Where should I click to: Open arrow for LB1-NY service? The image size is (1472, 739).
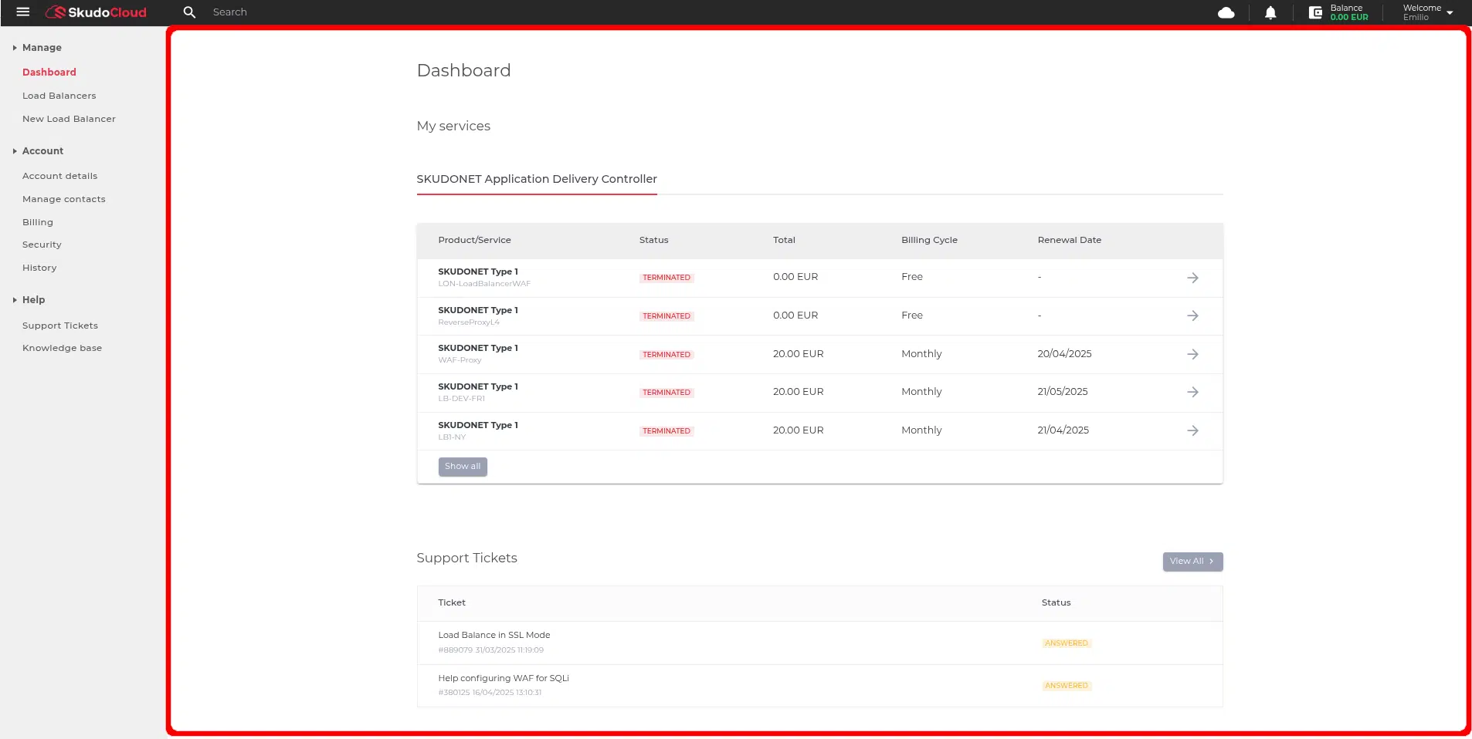pyautogui.click(x=1192, y=430)
